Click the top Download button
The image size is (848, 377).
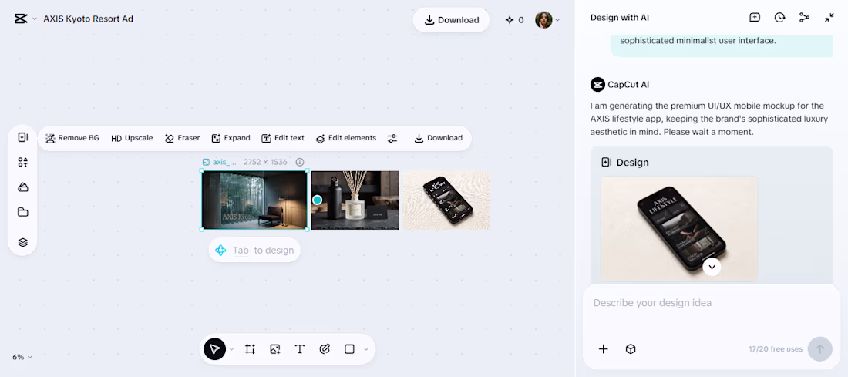(x=452, y=20)
